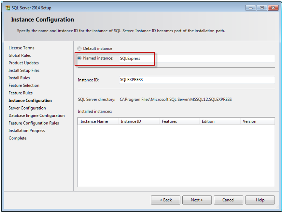Select the Default instance radio button
Image resolution: width=283 pixels, height=213 pixels.
tap(79, 48)
